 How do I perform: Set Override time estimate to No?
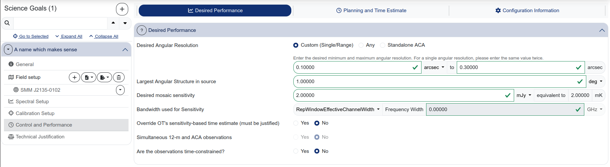pos(317,123)
